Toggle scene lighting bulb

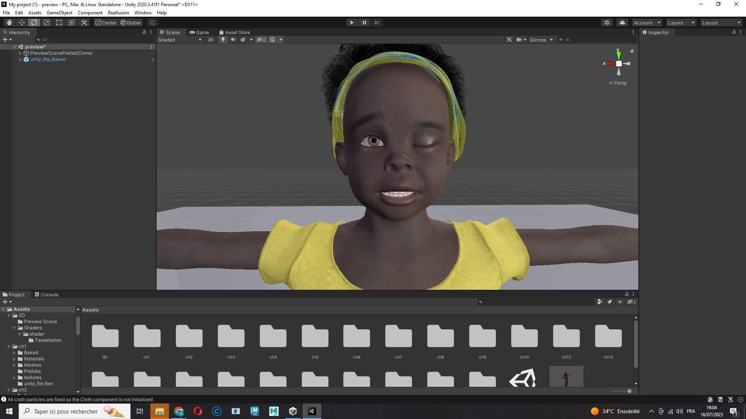point(223,40)
